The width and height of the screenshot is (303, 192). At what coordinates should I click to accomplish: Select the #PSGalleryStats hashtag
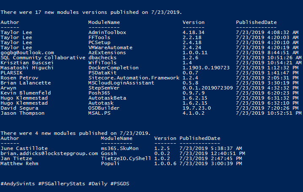[62, 184]
